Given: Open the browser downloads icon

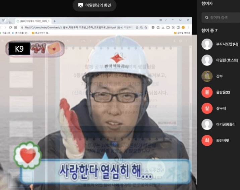Looking at the screenshot, I should [163, 28].
